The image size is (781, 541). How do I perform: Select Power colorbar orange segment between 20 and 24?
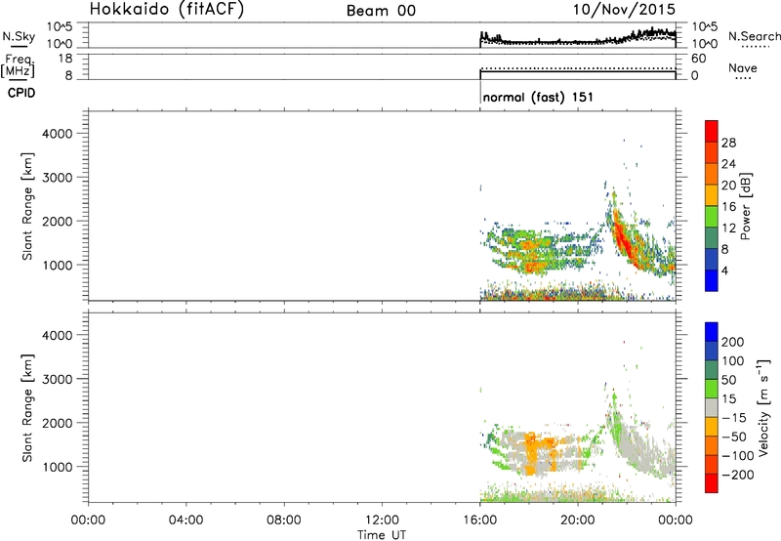pyautogui.click(x=712, y=174)
